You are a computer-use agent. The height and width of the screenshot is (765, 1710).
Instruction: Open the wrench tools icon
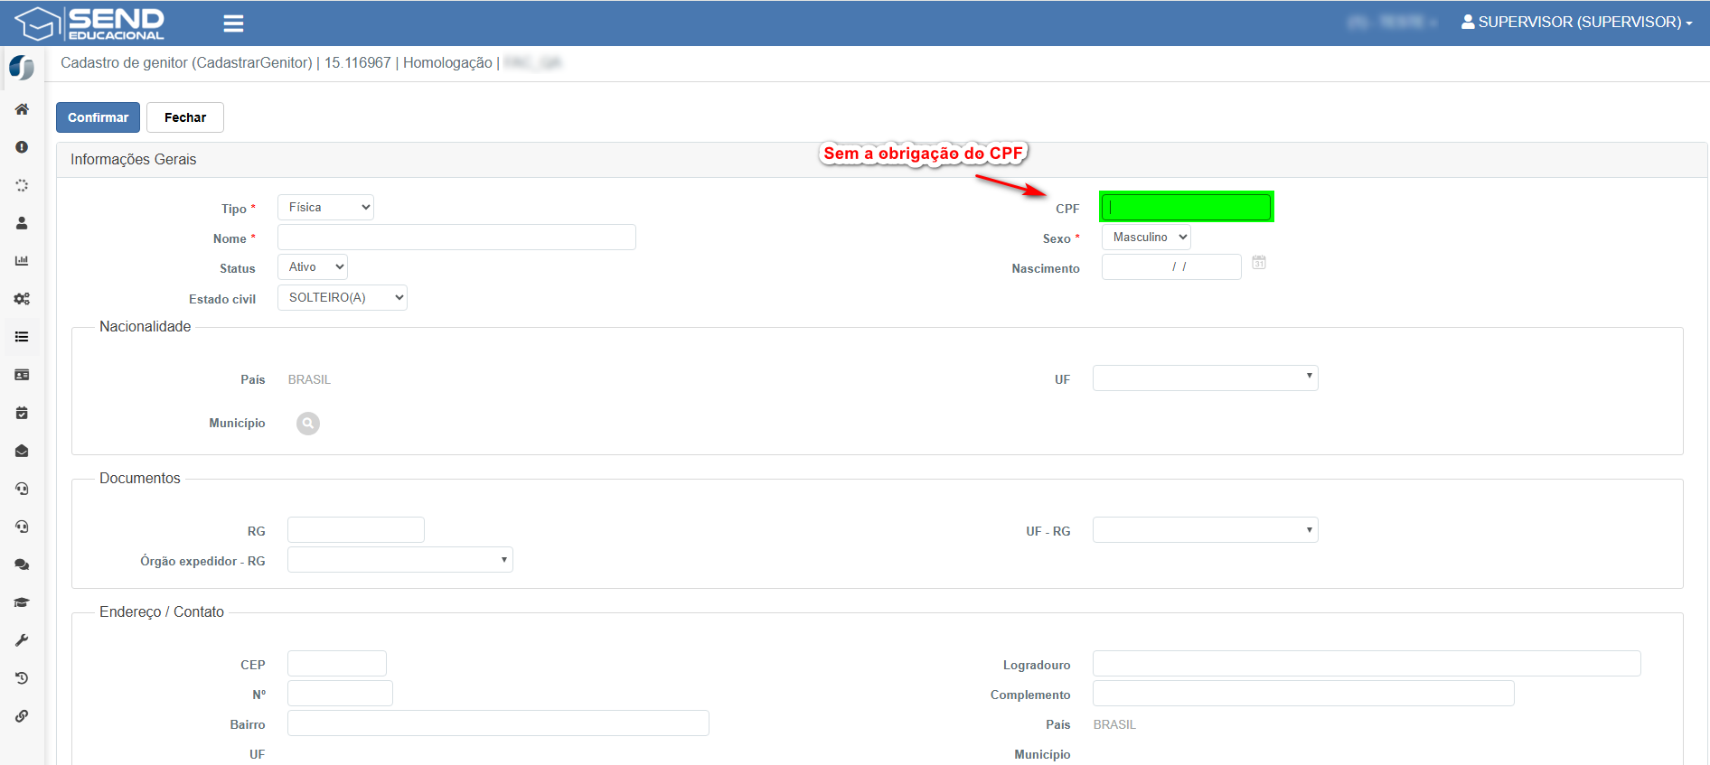click(22, 640)
